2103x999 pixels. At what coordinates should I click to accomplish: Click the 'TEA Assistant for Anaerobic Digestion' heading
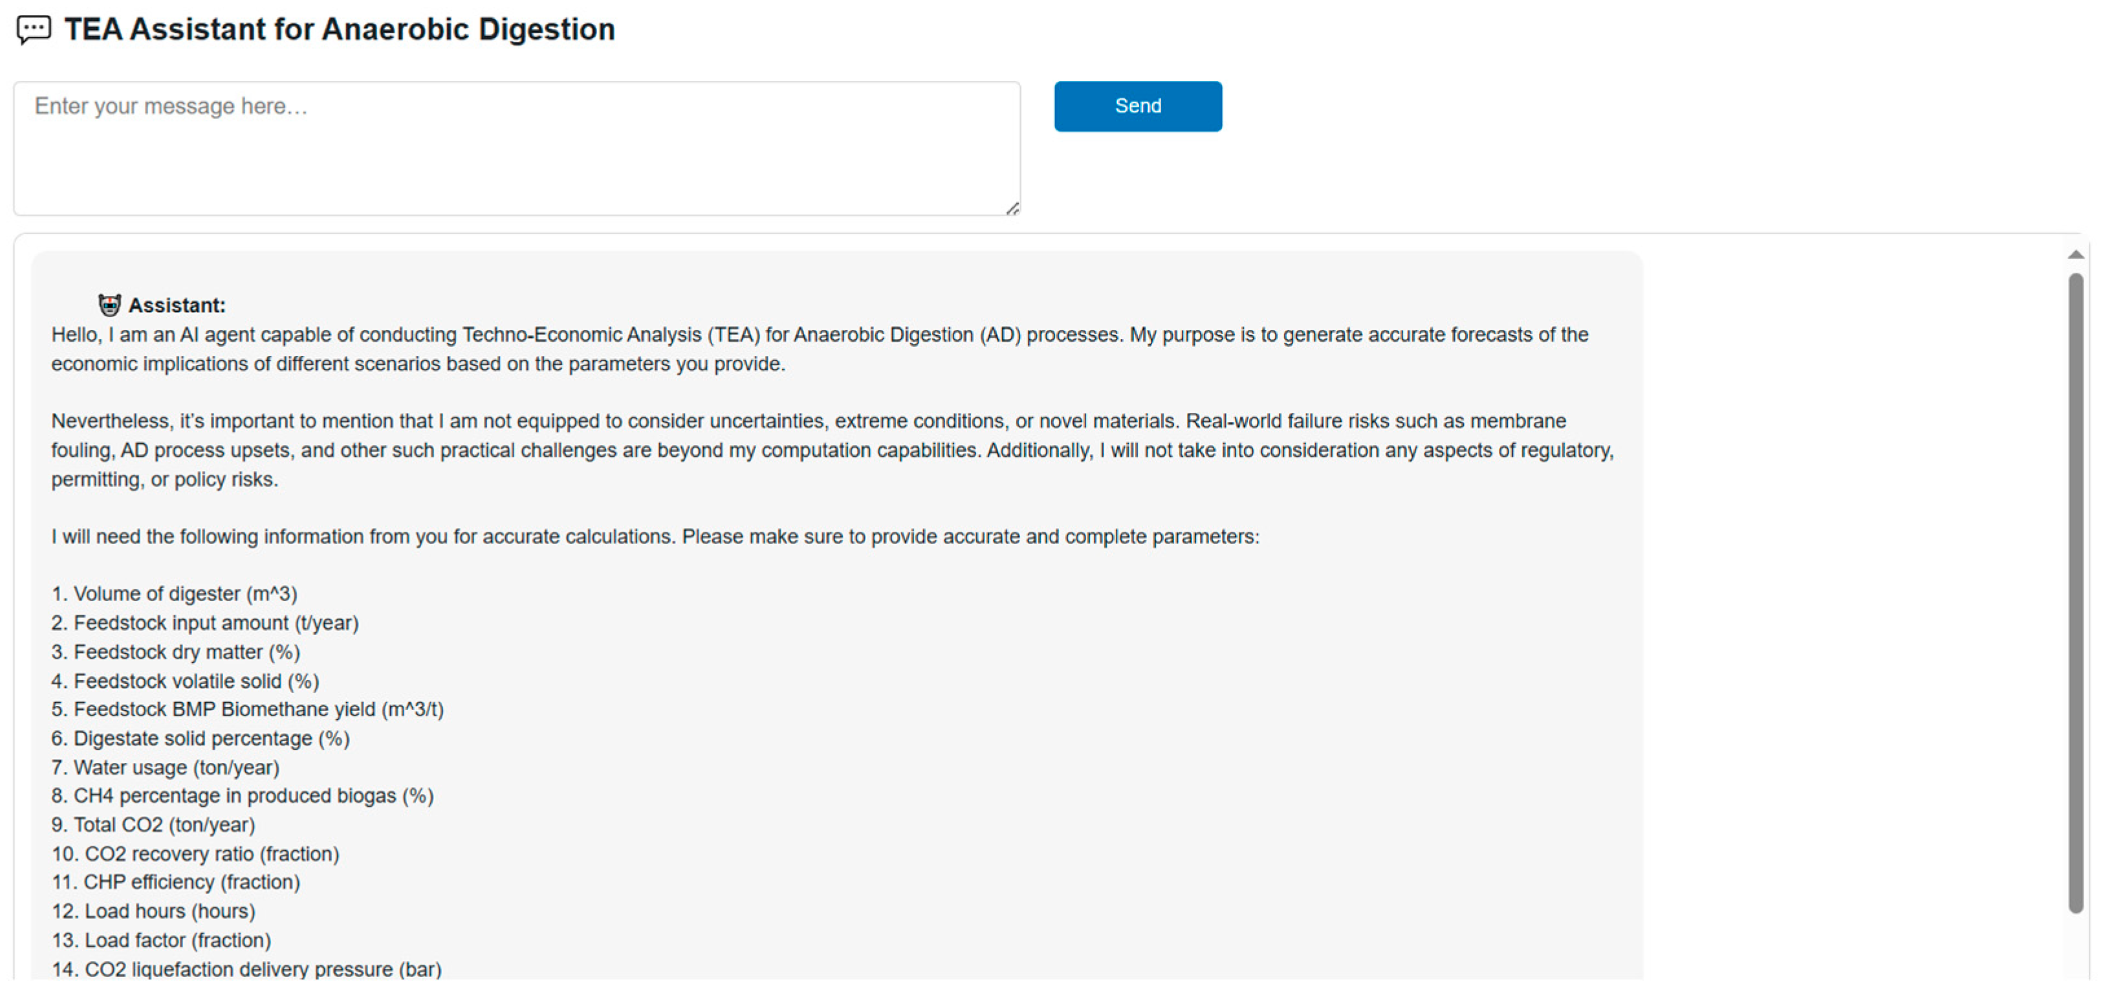339,29
